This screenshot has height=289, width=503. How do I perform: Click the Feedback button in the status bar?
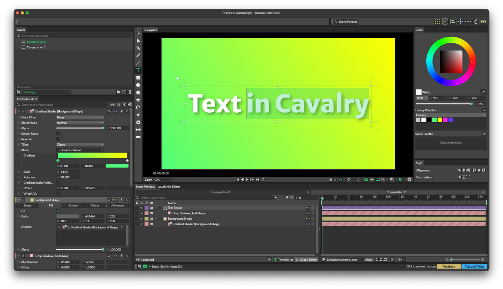coord(449,266)
